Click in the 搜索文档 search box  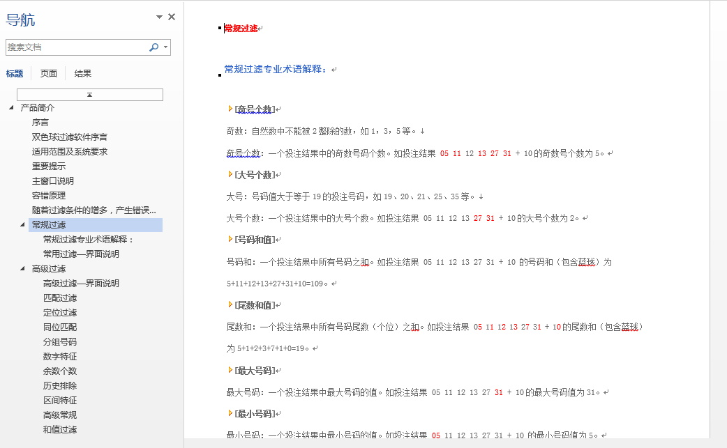pos(75,47)
